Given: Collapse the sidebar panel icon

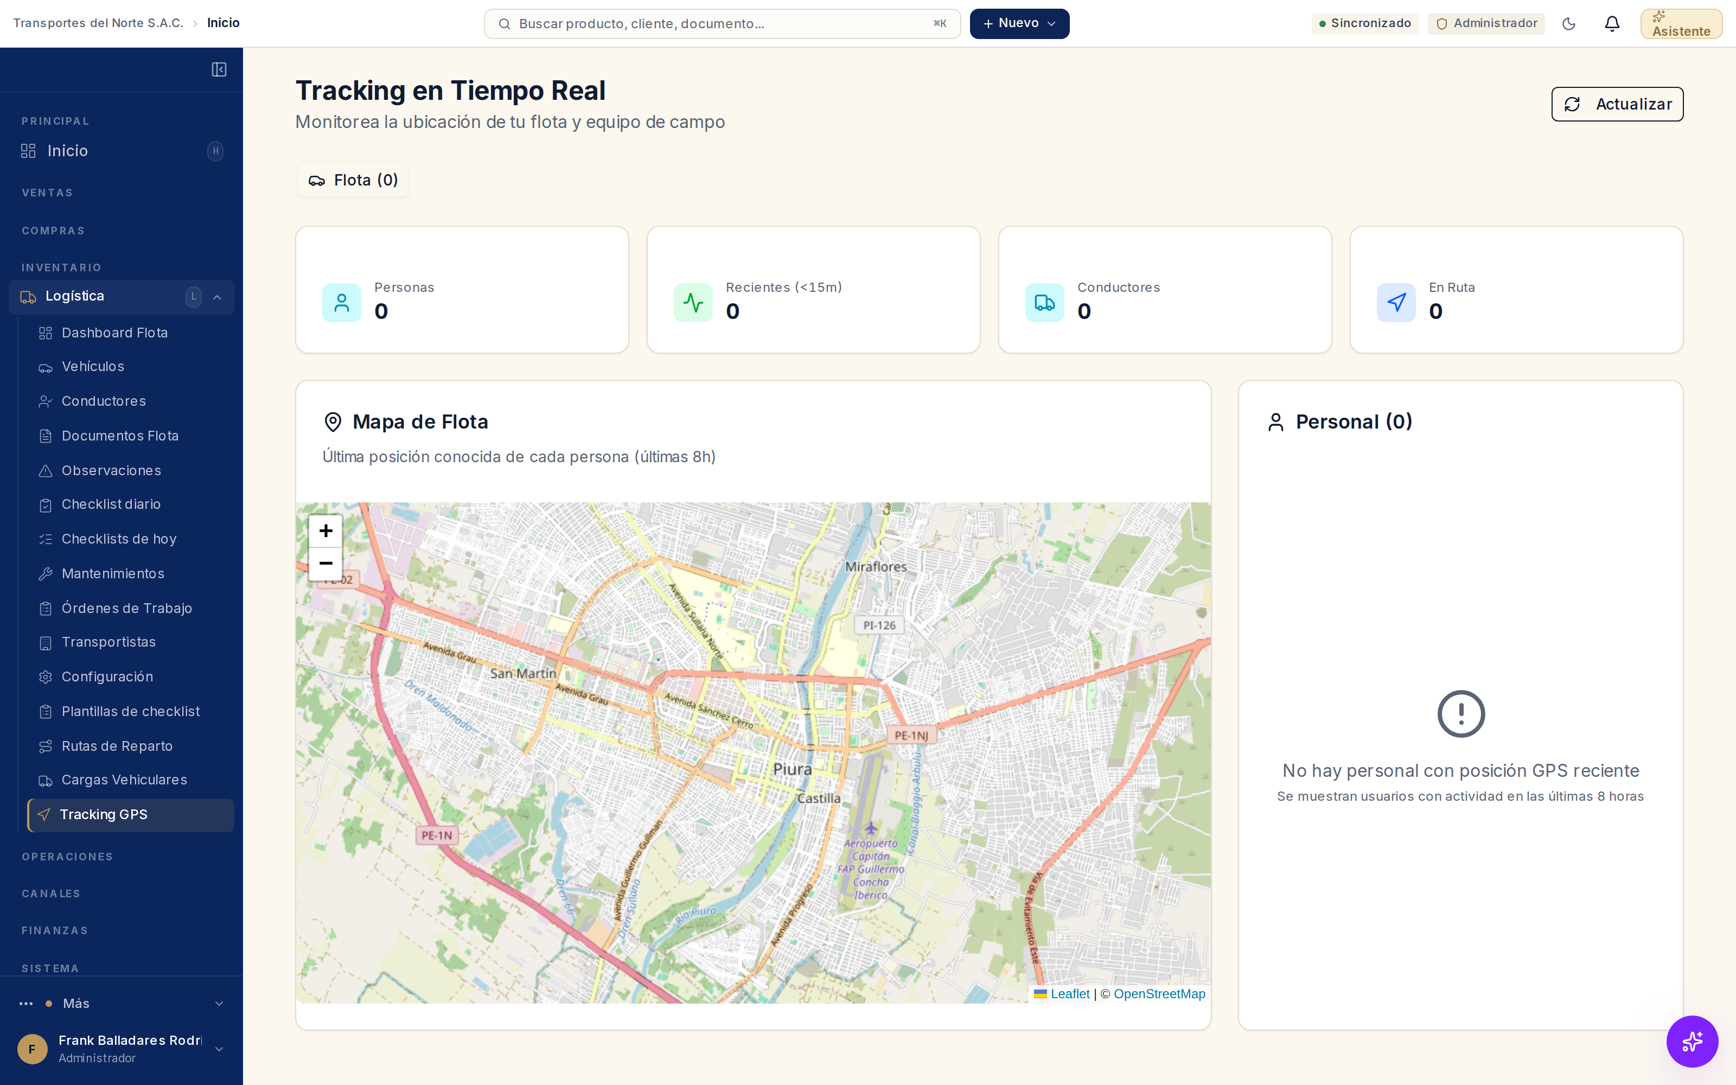Looking at the screenshot, I should 219,69.
